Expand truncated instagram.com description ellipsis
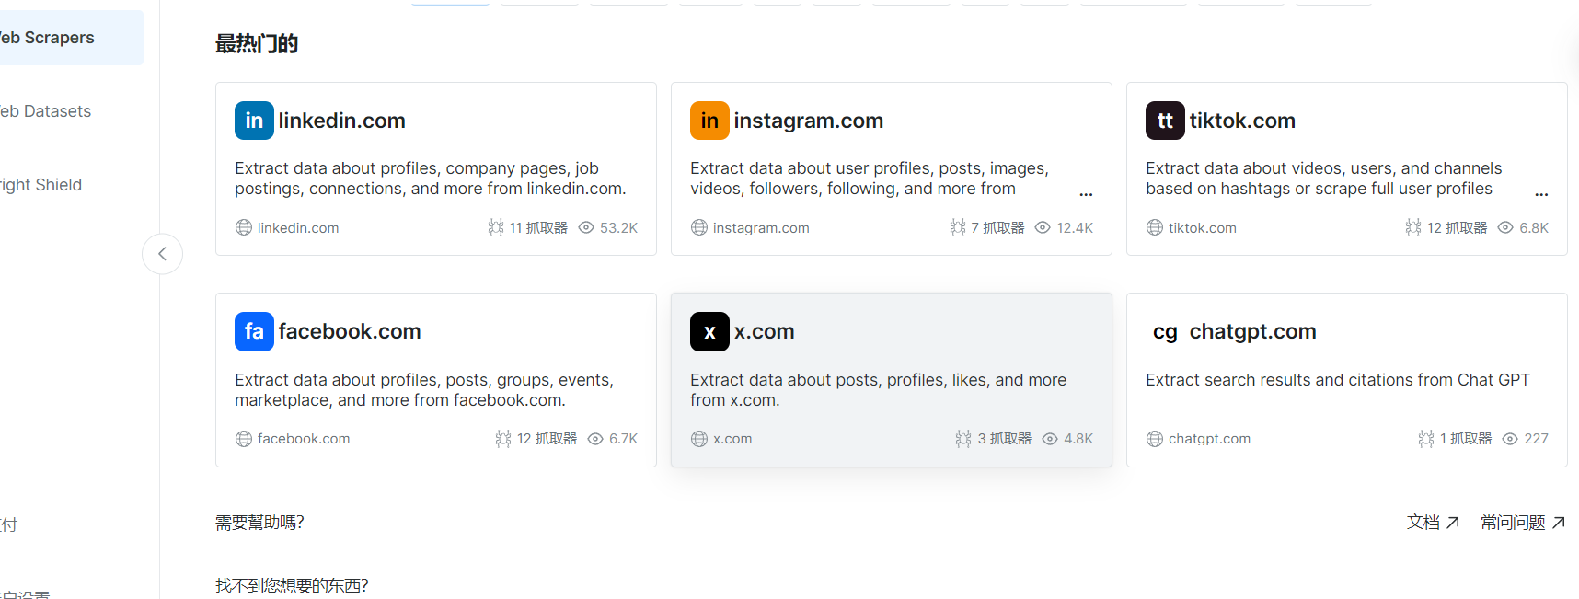Viewport: 1579px width, 599px height. pyautogui.click(x=1086, y=193)
